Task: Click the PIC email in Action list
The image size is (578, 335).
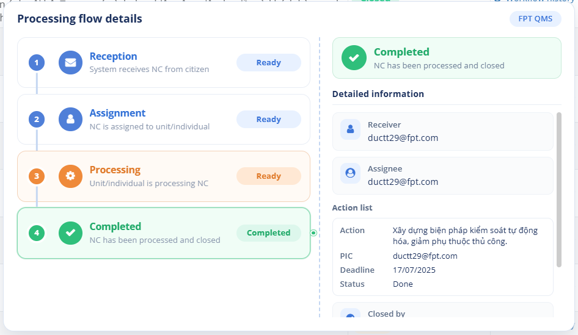Action: pyautogui.click(x=425, y=256)
